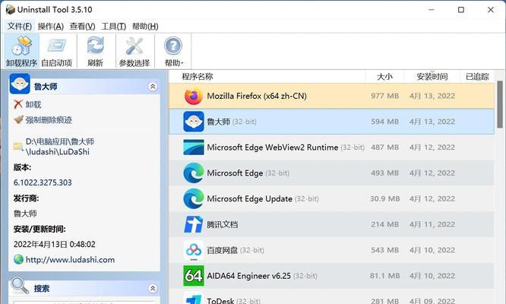The width and height of the screenshot is (506, 304).
Task: Select the ToDesk (32-bit) row name
Action: (x=233, y=300)
